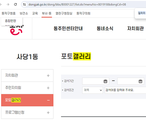The height and width of the screenshot is (122, 146).
Task: Go forward with the browser arrow
Action: click(8, 4)
